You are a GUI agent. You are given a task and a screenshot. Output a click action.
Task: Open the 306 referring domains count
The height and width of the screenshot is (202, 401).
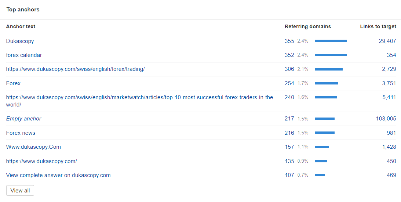point(289,69)
